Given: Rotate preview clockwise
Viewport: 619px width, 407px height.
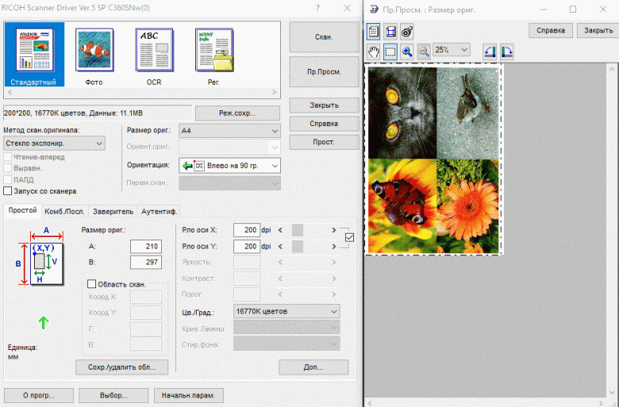Looking at the screenshot, I should tap(506, 52).
